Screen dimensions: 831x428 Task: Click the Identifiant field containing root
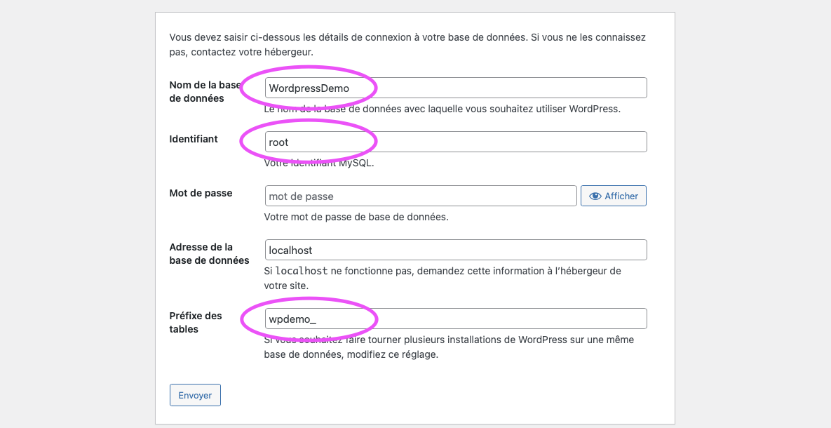click(456, 142)
